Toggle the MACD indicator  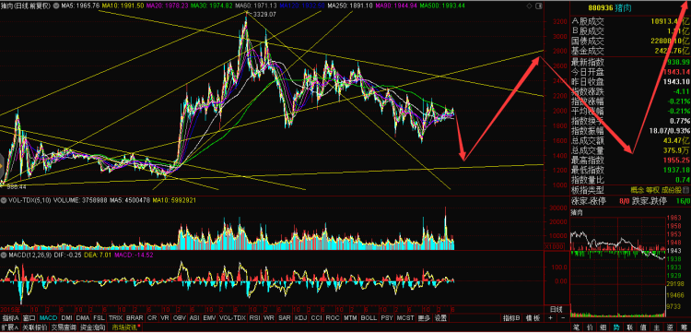[x=48, y=318]
